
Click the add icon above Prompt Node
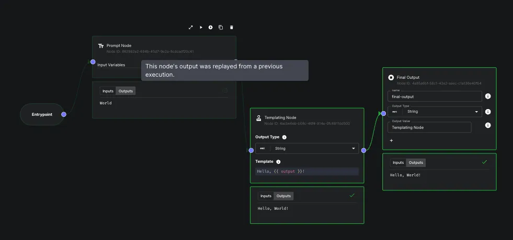coord(210,28)
